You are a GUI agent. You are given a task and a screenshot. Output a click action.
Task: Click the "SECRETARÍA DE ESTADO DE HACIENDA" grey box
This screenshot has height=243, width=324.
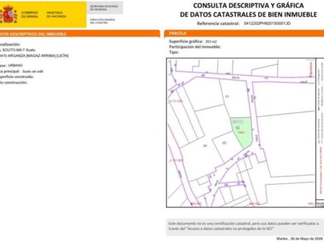pos(105,8)
